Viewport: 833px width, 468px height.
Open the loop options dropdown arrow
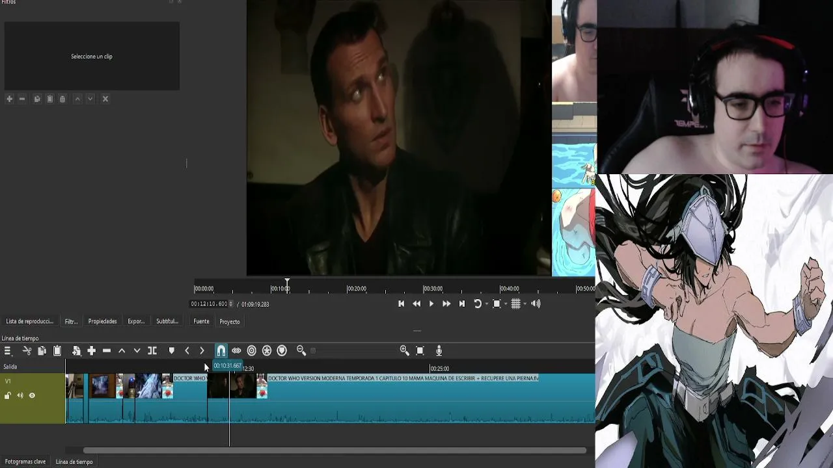(x=485, y=304)
